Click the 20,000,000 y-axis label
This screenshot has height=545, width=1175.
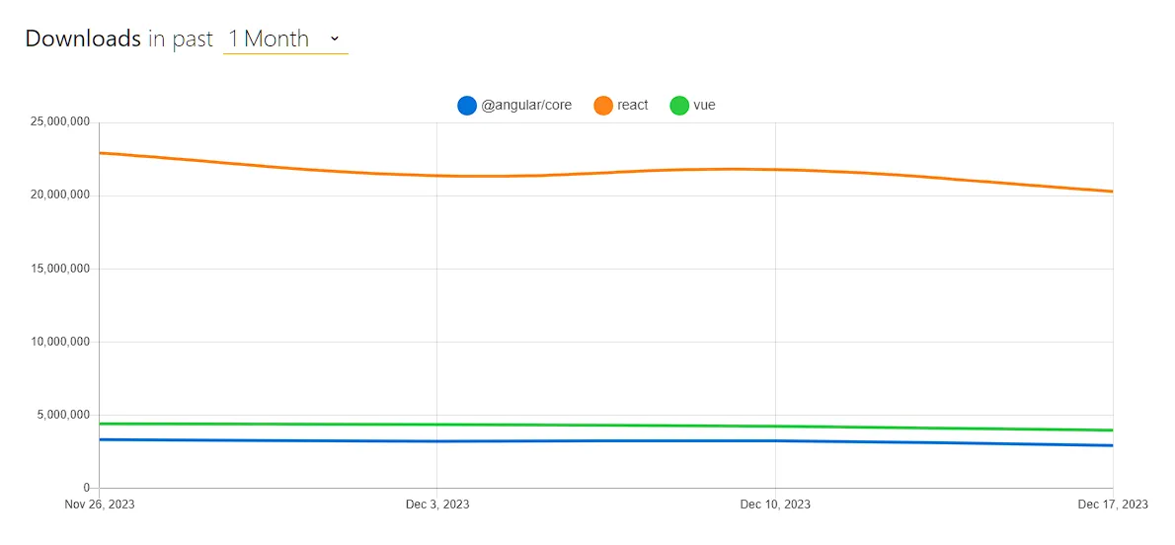pos(61,195)
